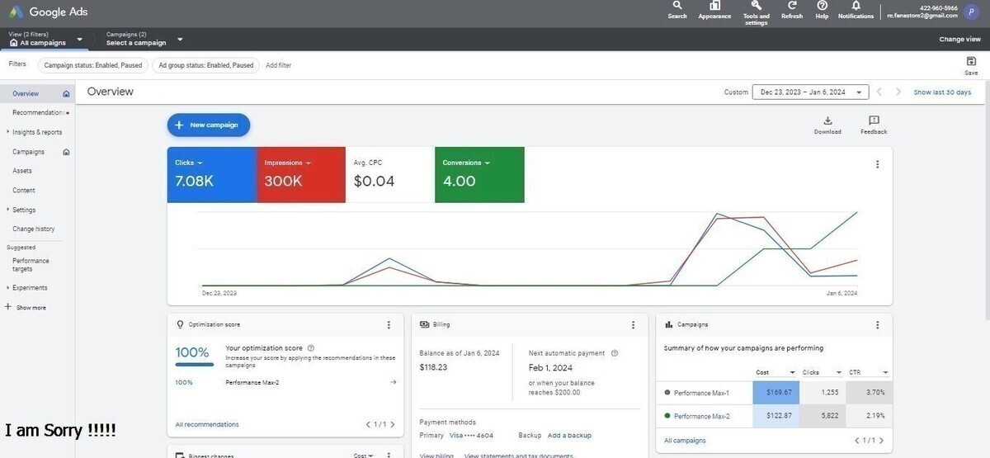Click Show last 30 days link
The height and width of the screenshot is (458, 990).
coord(942,92)
